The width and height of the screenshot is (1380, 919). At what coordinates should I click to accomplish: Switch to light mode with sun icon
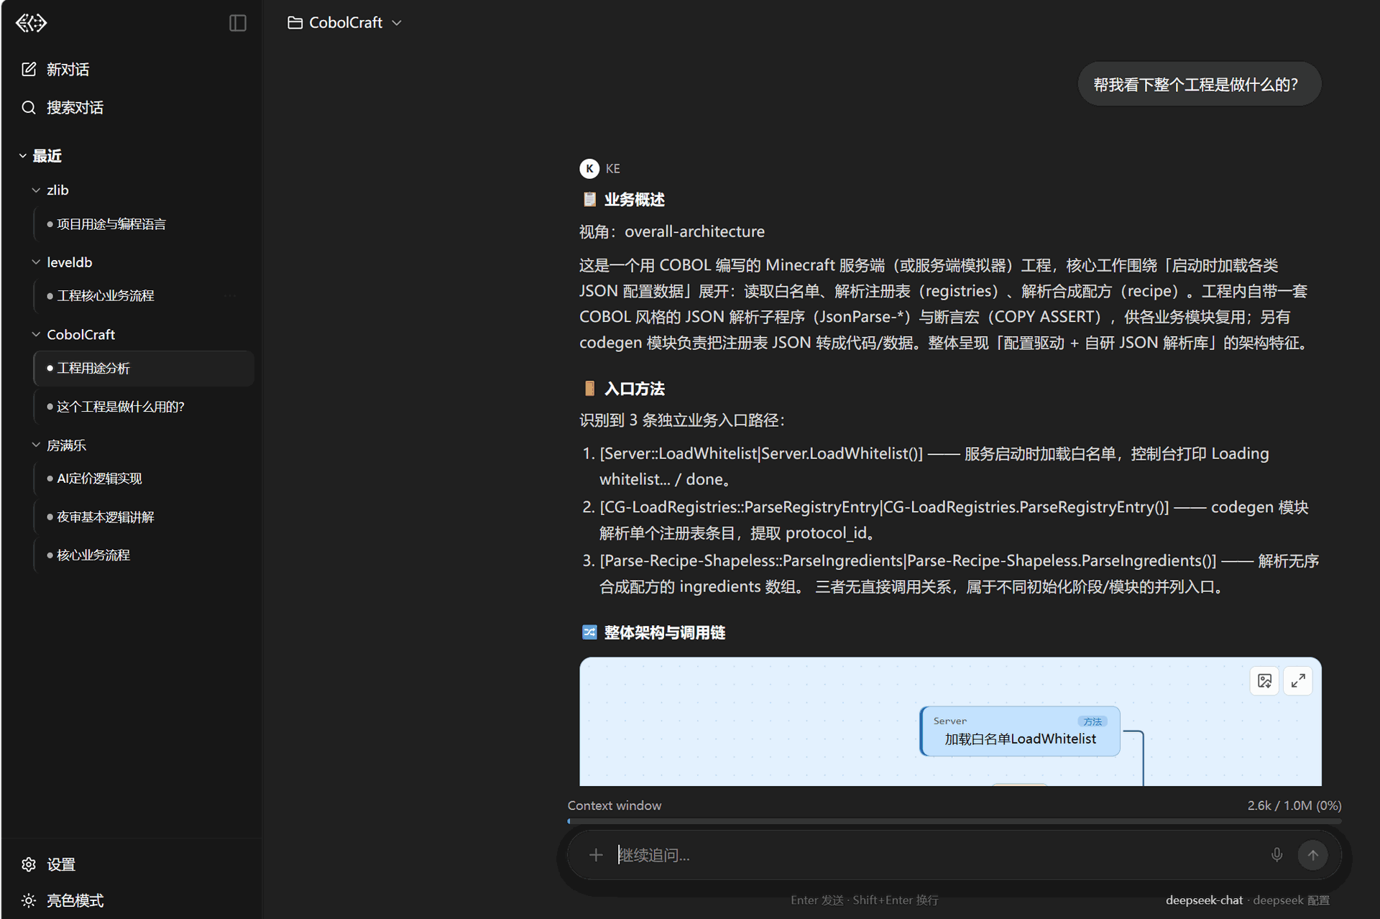[29, 901]
